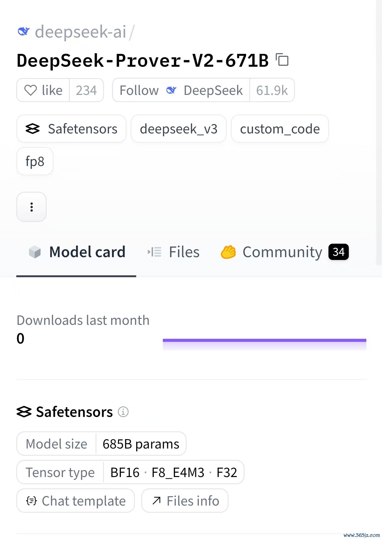Open the three-dot more options menu
The height and width of the screenshot is (540, 382).
(32, 207)
